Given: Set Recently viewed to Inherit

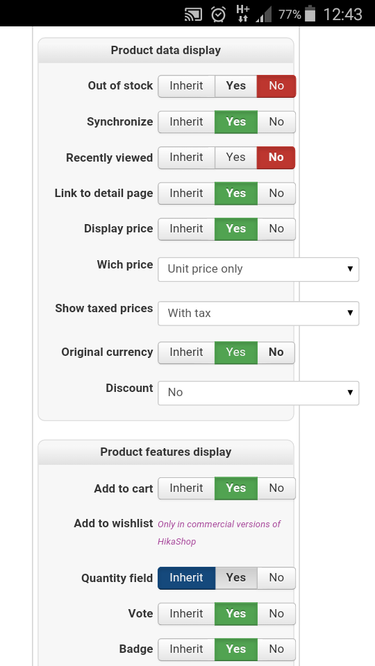Looking at the screenshot, I should 186,157.
